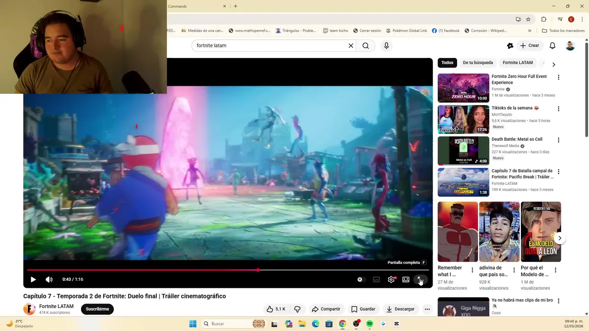Switch to theater mode view
Viewport: 589px width, 331px height.
[x=406, y=280]
